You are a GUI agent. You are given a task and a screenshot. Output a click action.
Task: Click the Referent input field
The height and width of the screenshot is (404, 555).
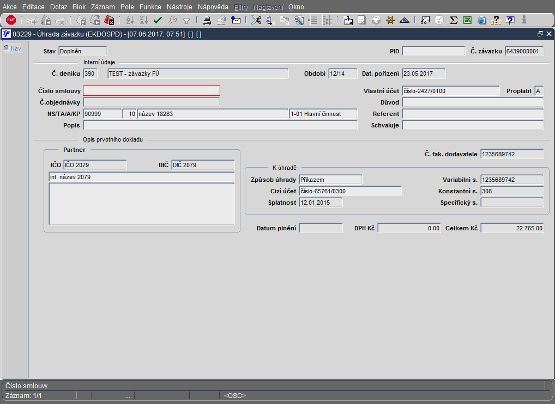pyautogui.click(x=473, y=114)
